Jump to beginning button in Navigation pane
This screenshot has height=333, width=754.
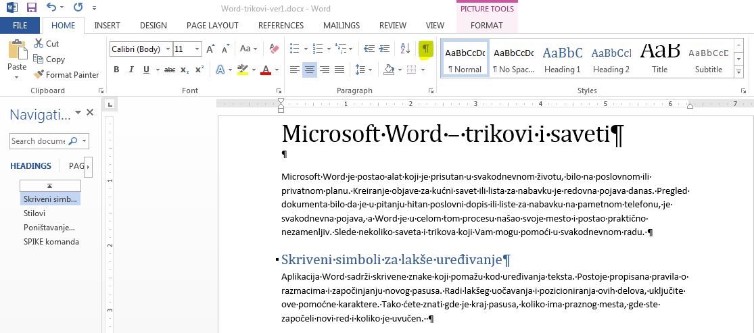click(50, 186)
